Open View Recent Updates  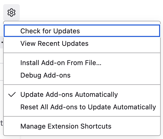coord(54,43)
